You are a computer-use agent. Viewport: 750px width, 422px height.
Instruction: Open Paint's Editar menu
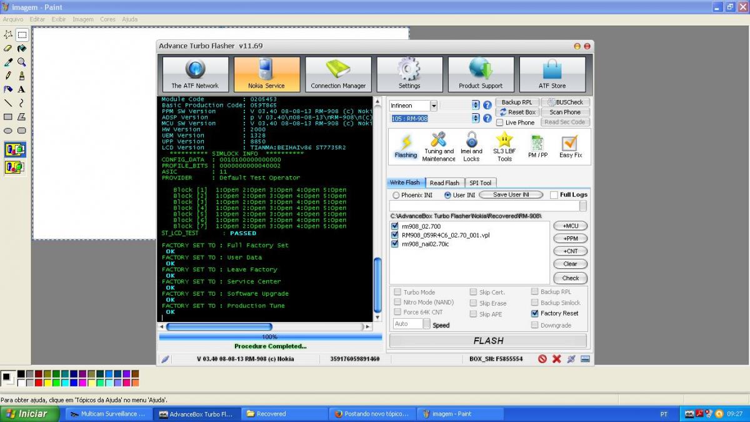pos(37,19)
